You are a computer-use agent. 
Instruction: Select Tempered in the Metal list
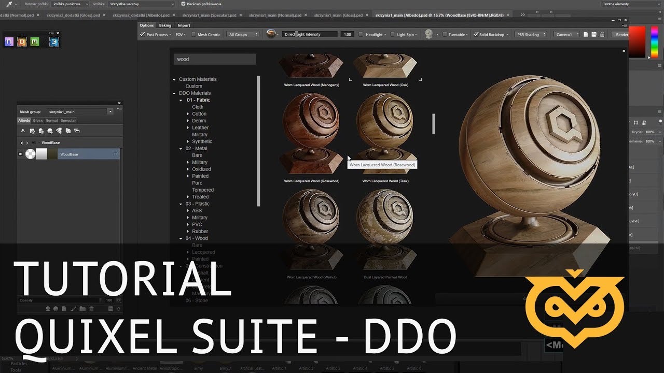203,190
